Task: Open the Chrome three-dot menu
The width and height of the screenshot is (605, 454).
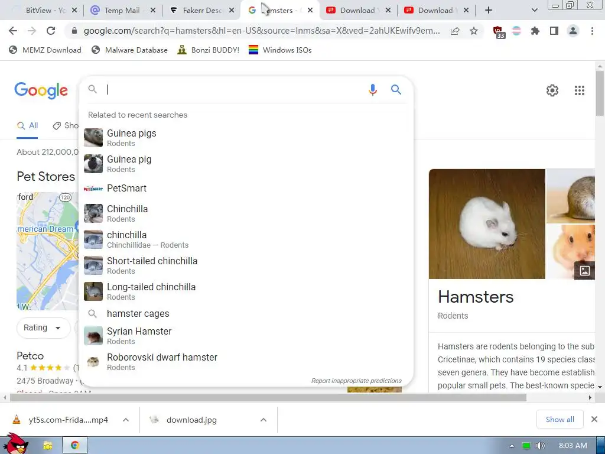Action: [592, 31]
